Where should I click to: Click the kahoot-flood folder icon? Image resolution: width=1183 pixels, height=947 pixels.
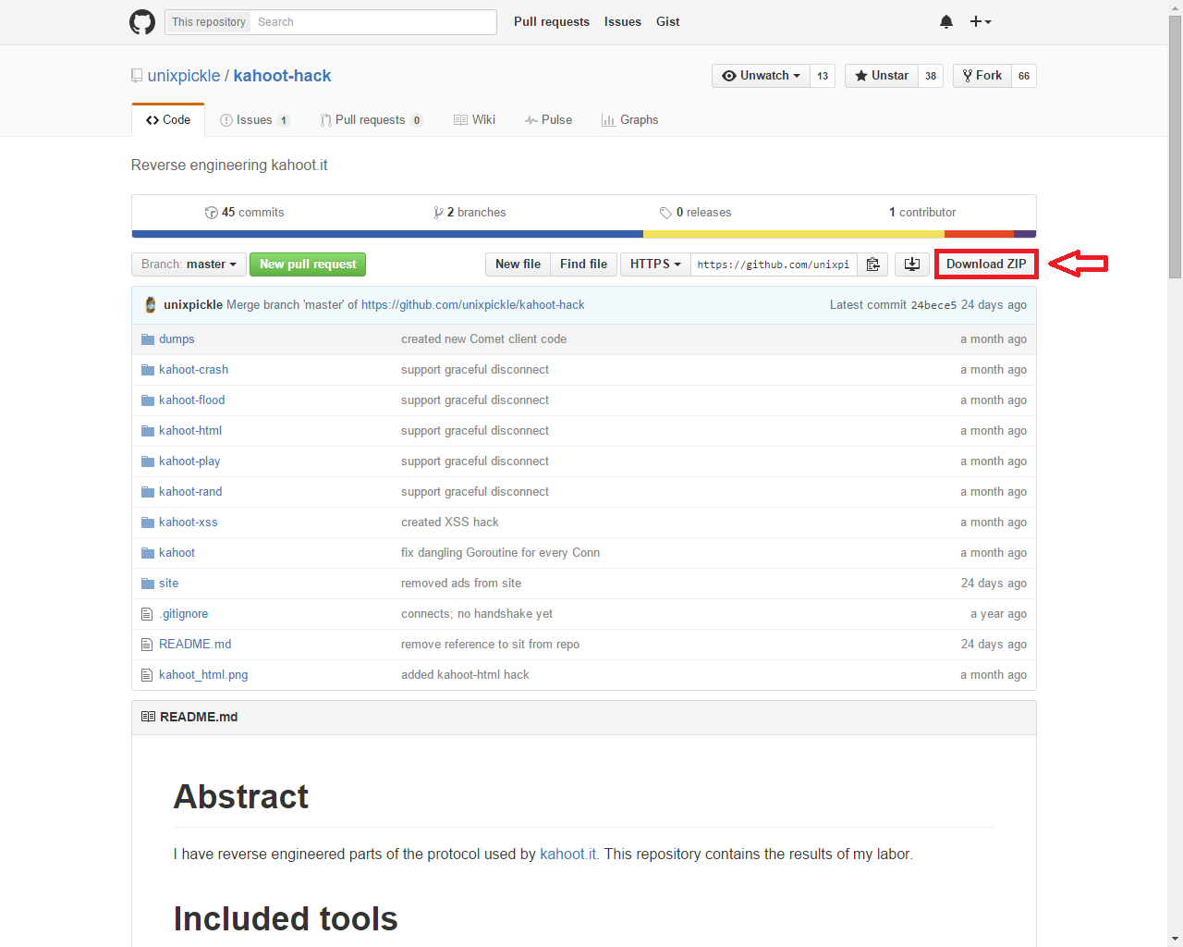pyautogui.click(x=148, y=400)
